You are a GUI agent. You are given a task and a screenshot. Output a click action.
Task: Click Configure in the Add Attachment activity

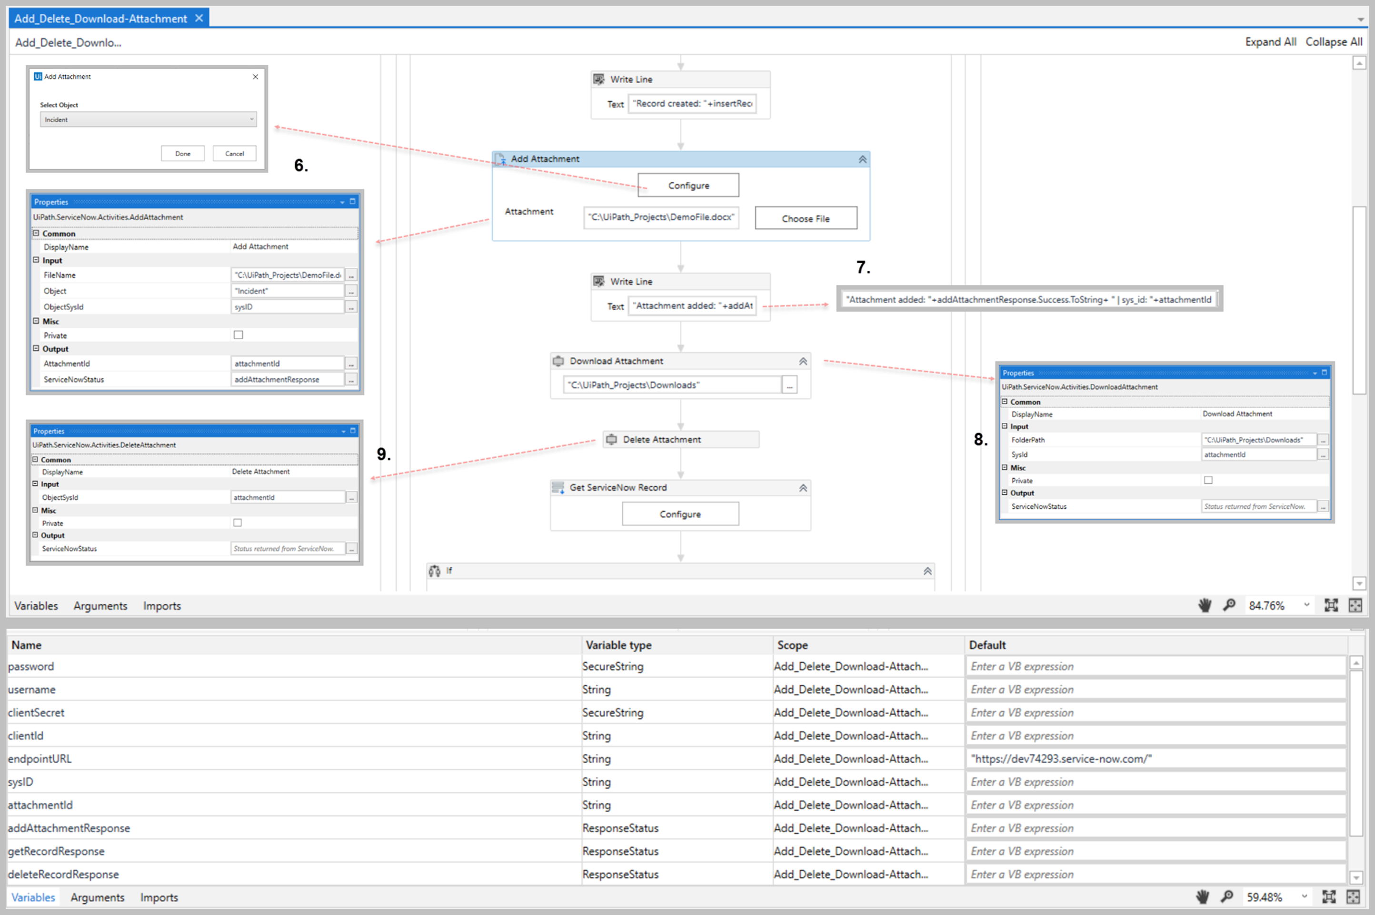[x=688, y=185]
